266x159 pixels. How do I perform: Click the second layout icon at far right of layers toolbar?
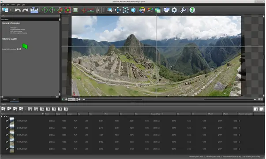[262, 109]
